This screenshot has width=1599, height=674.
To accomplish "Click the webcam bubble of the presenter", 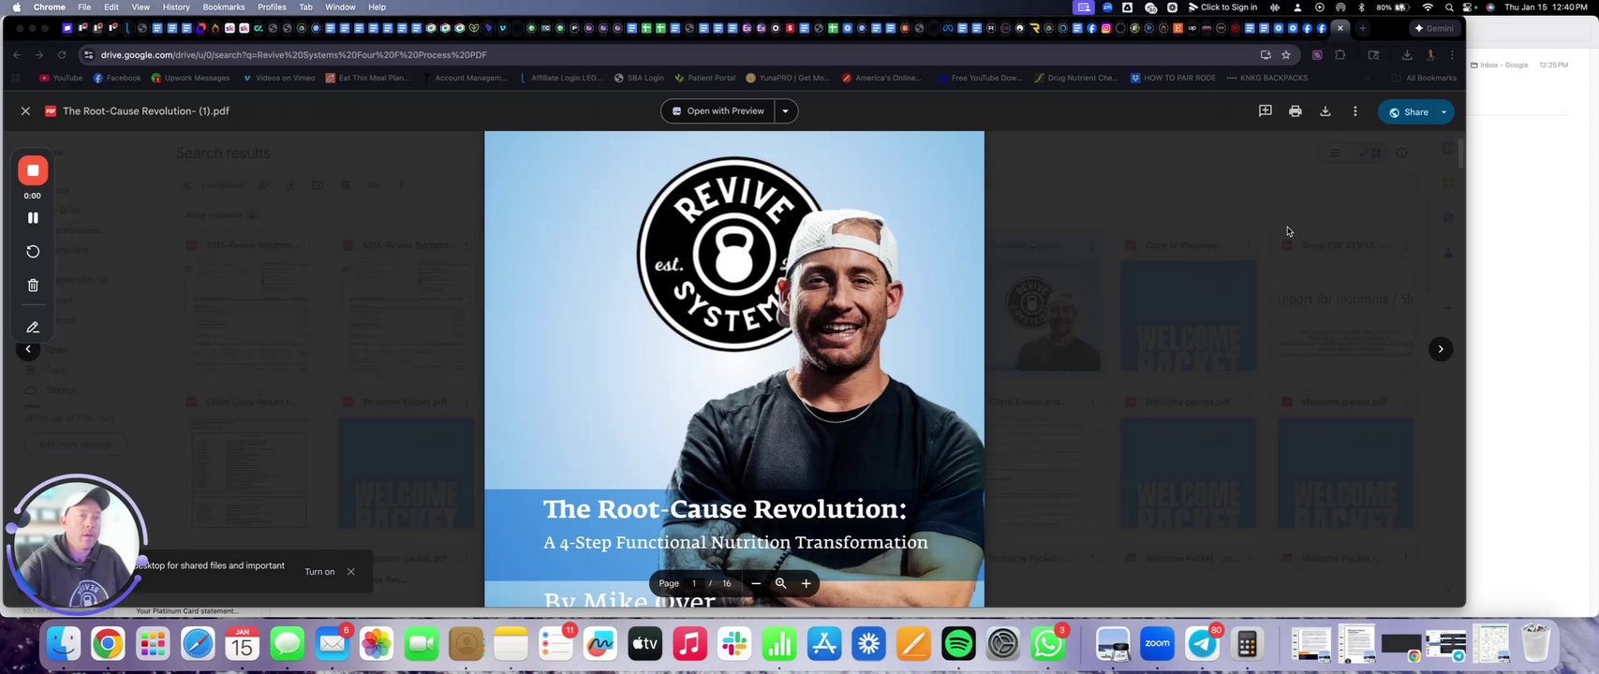I will click(77, 543).
